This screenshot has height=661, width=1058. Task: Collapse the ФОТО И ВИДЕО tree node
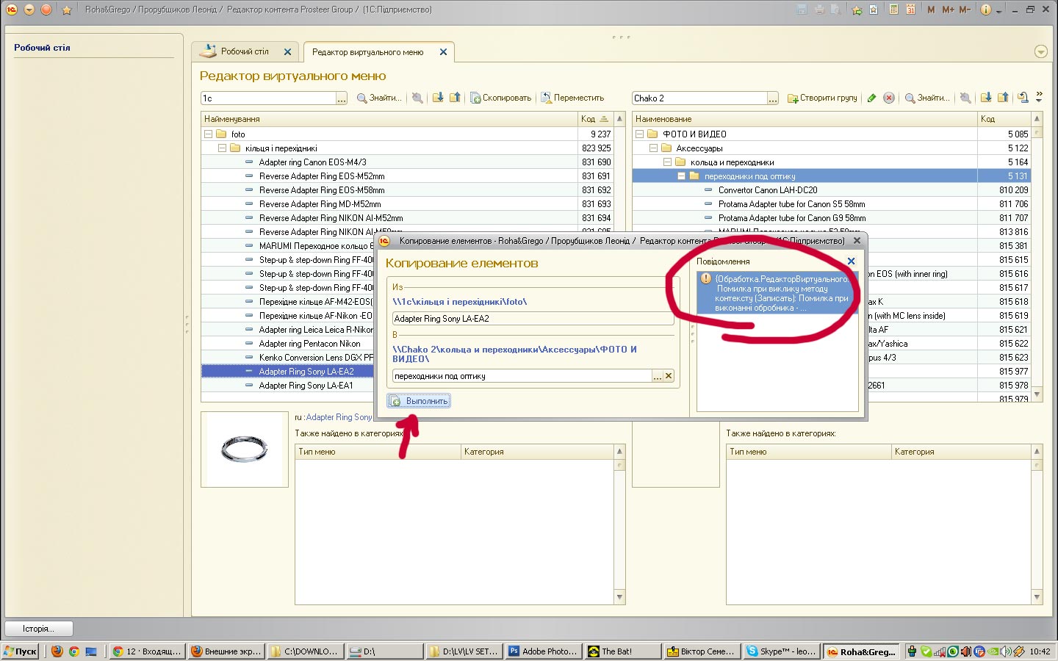click(639, 134)
